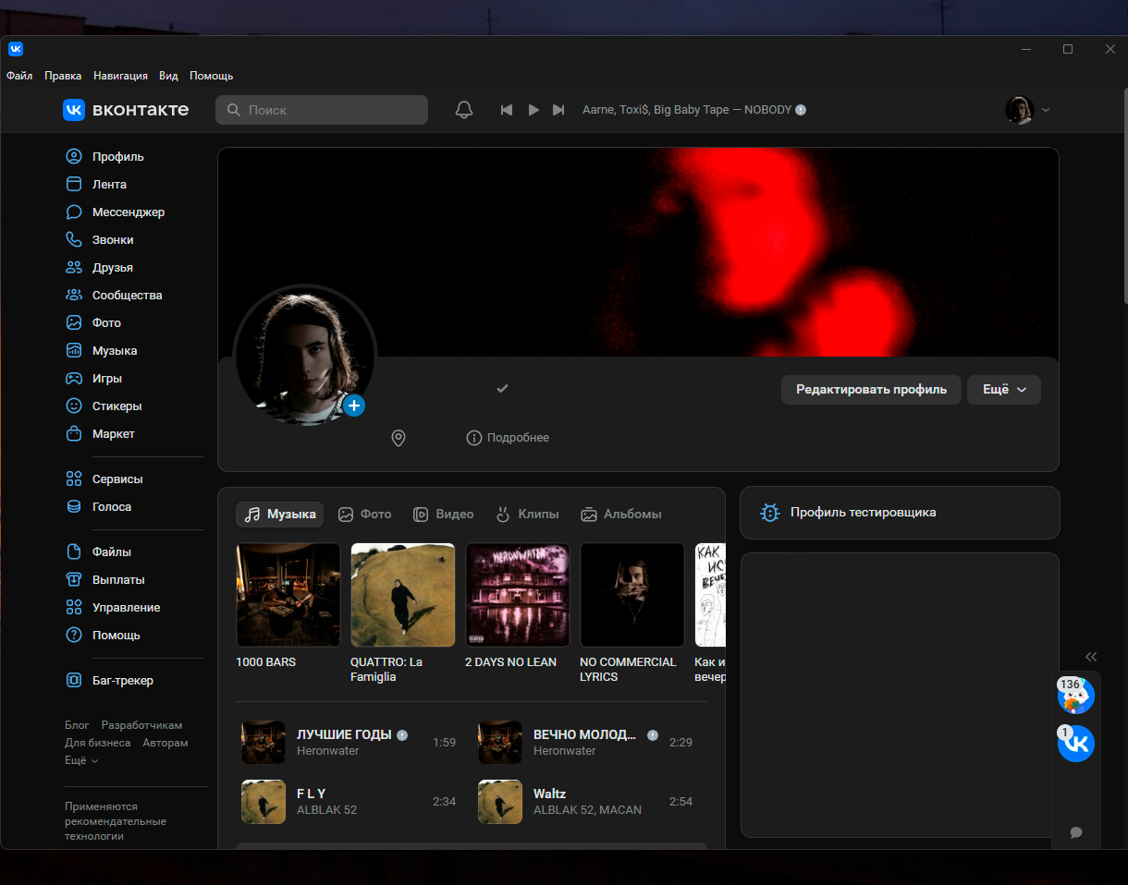This screenshot has width=1128, height=885.
Task: Open Calls from the phone icon
Action: [x=74, y=240]
